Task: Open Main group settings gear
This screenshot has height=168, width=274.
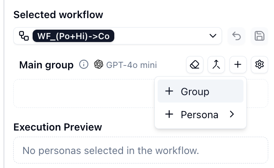Action: [260, 65]
